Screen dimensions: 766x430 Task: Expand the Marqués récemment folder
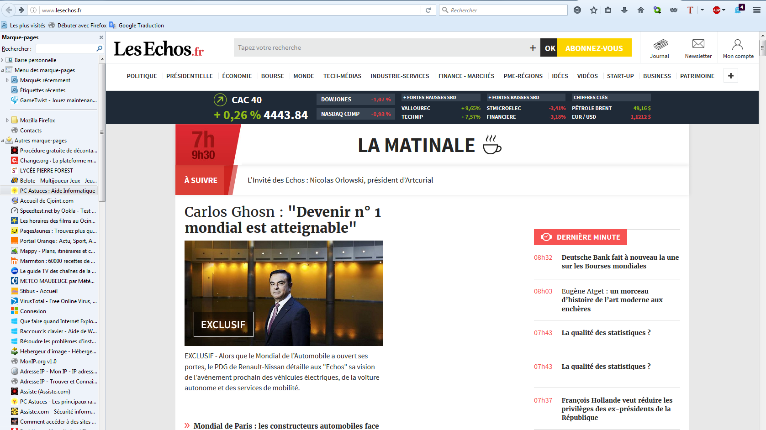[8, 80]
